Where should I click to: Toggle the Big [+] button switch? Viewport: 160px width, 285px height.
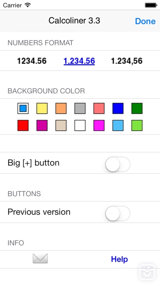coord(118,164)
